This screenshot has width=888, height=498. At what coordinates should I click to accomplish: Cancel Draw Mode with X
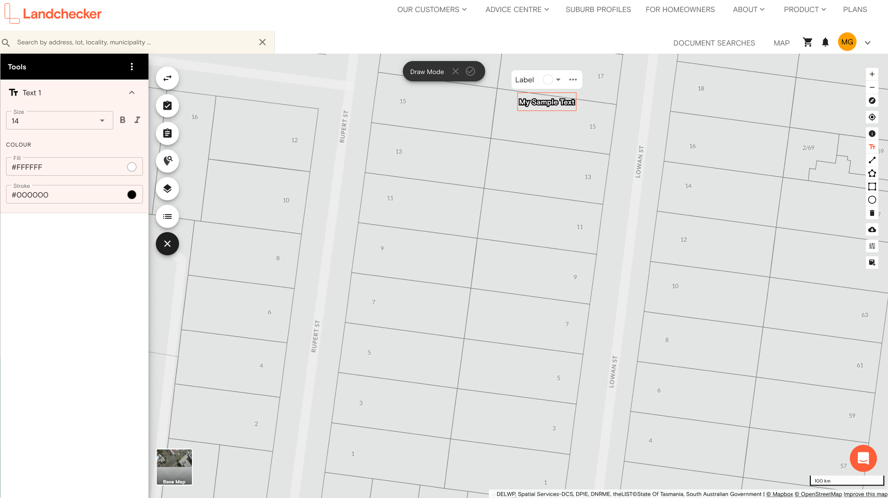(x=456, y=71)
